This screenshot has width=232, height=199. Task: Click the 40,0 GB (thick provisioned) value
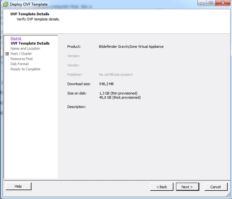pos(120,98)
